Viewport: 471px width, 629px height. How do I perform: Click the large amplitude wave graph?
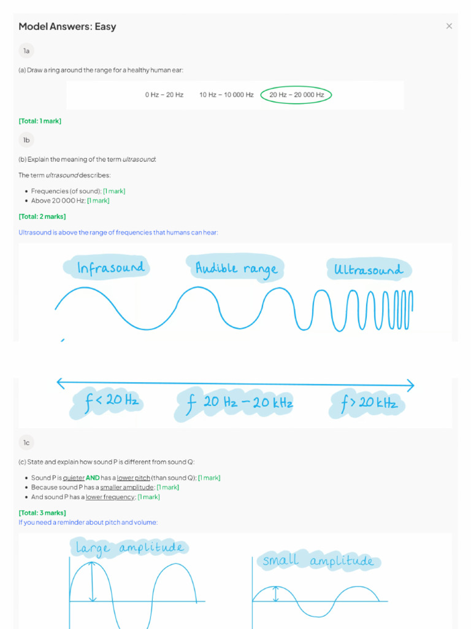pyautogui.click(x=136, y=594)
